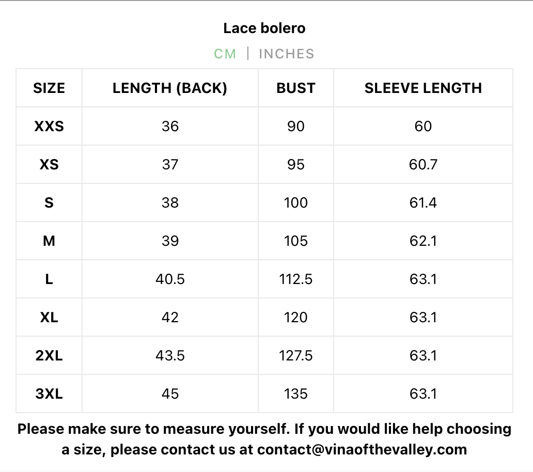The width and height of the screenshot is (533, 472).
Task: Click the Lace bolero title
Action: 264,28
